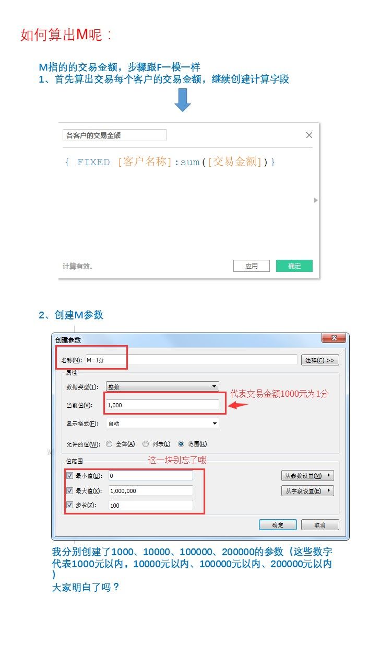Screen dimensions: 392x653
Task: Click the 创建参数 dialog title text
Action: (68, 340)
